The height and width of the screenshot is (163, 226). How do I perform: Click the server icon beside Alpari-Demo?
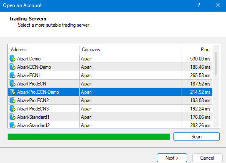coord(13,58)
